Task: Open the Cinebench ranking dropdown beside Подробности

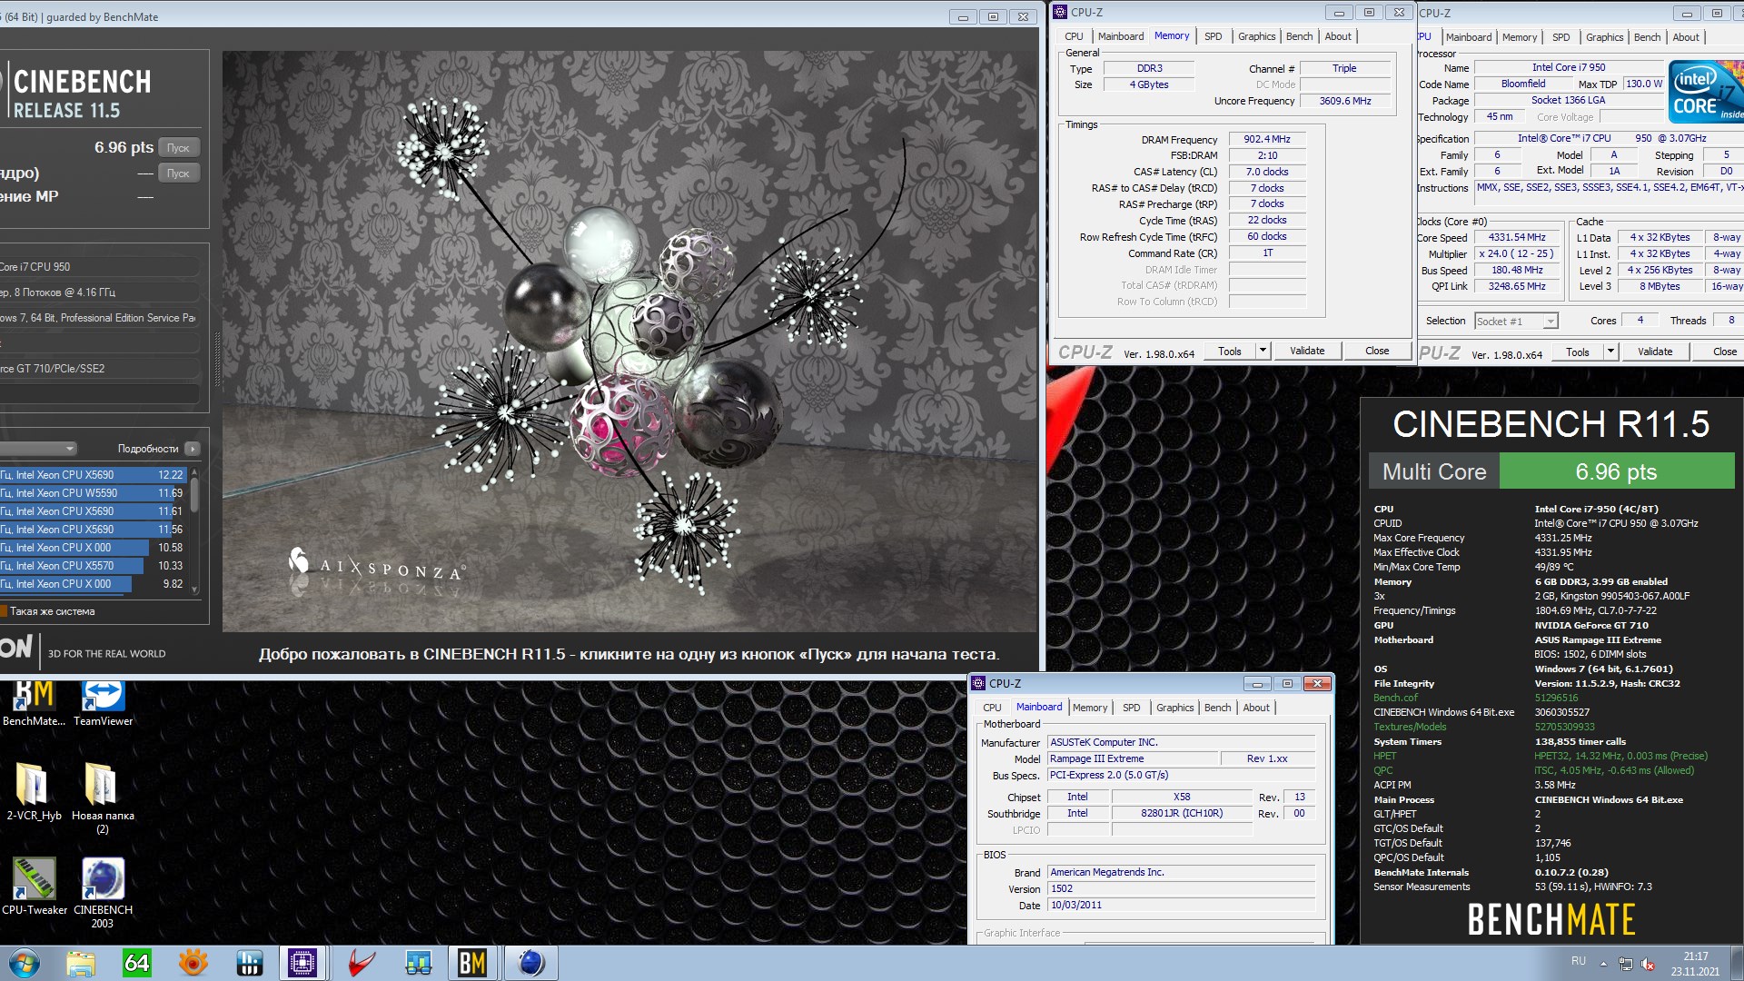Action: pos(38,449)
